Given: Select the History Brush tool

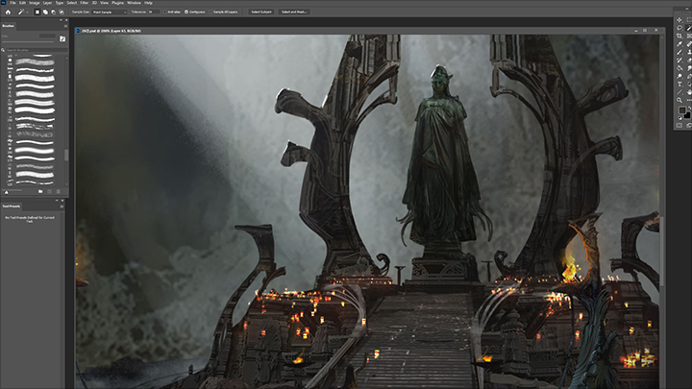Looking at the screenshot, I should [x=680, y=60].
